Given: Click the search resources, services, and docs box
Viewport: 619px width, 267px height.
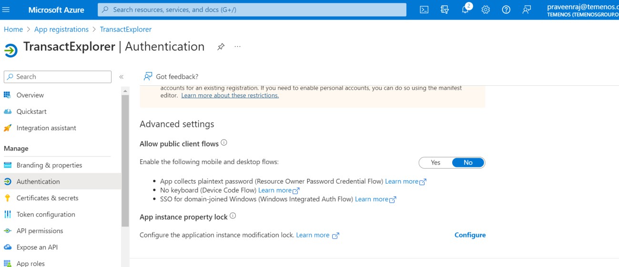Looking at the screenshot, I should click(252, 10).
